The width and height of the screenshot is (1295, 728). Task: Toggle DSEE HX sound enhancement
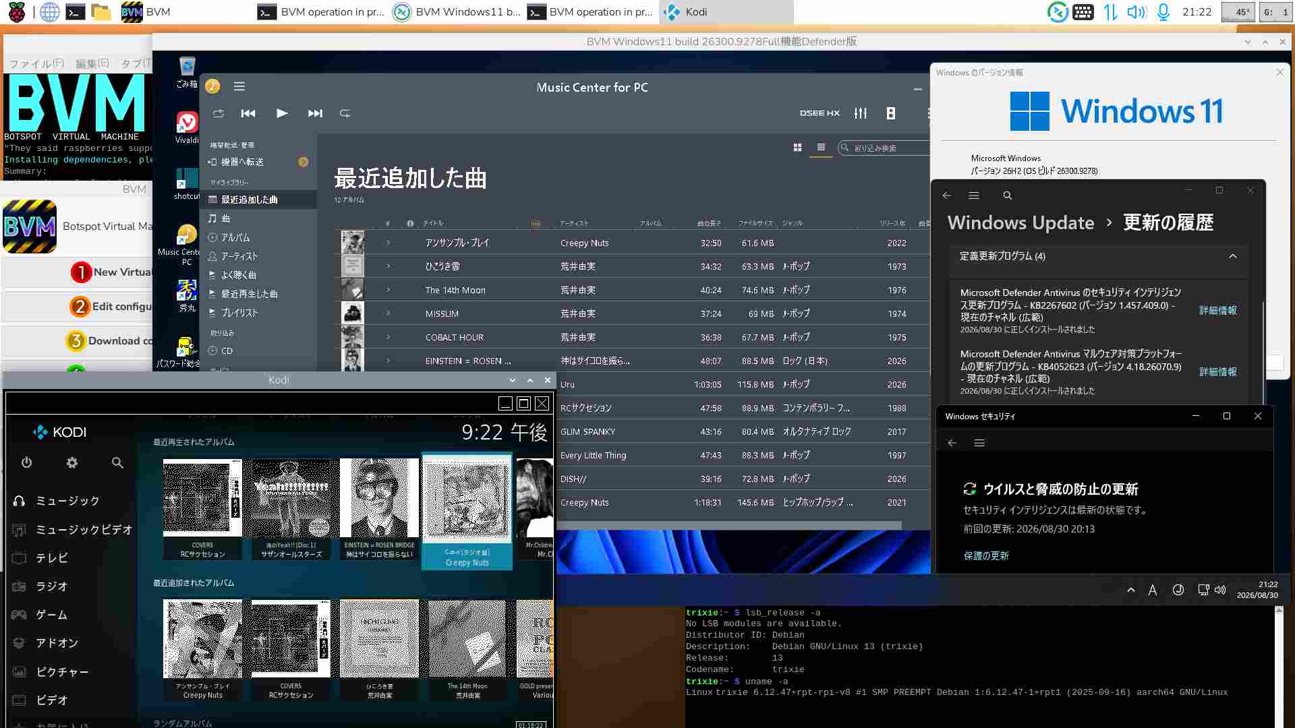click(819, 113)
